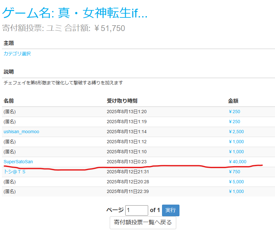Open the SuperSatoSan donor link
Viewport: 275px width, 235px height.
18,162
